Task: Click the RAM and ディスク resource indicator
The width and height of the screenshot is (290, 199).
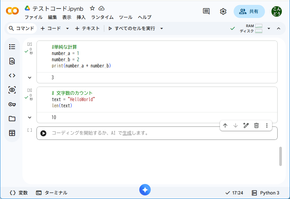Action: tap(251, 28)
